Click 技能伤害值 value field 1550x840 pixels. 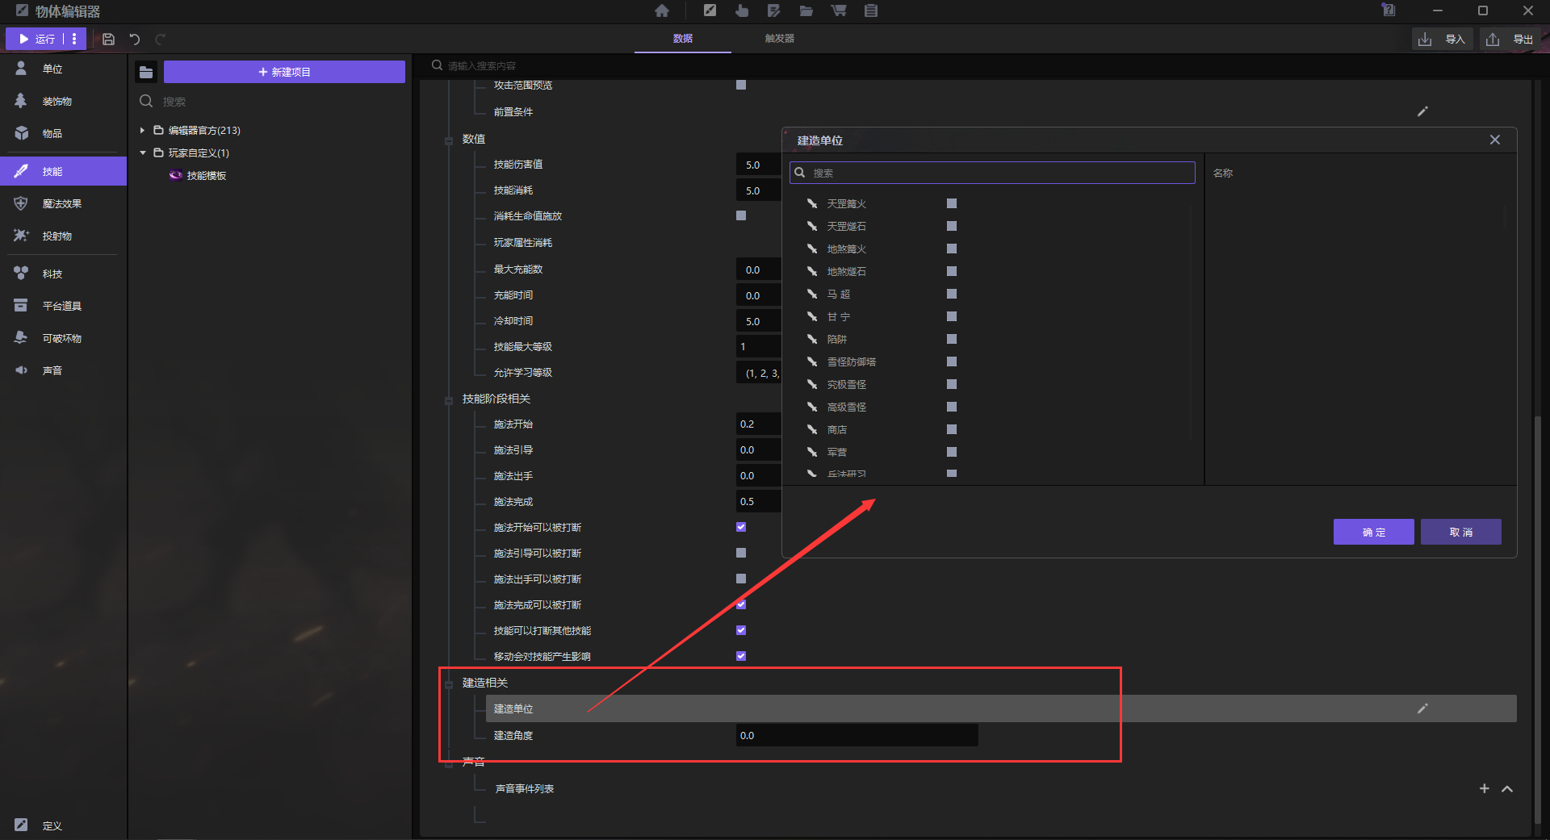pos(759,165)
